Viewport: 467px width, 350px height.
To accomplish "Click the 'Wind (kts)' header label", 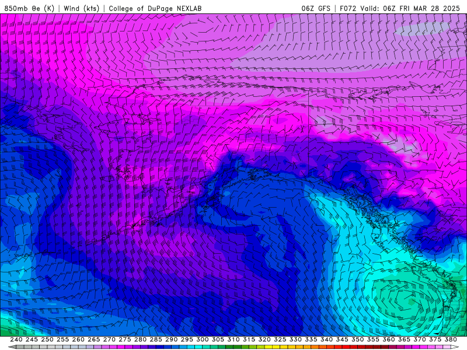I will [x=81, y=8].
